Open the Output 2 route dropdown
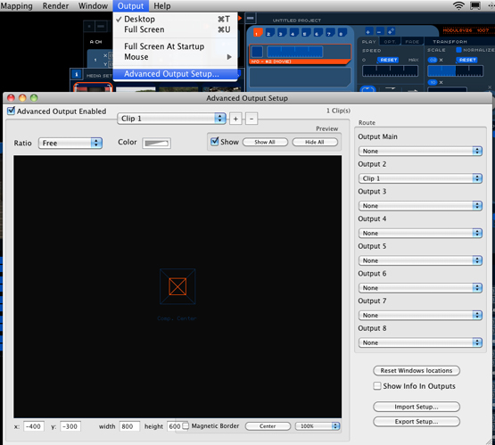Viewport: 495px width, 445px height. coord(420,178)
